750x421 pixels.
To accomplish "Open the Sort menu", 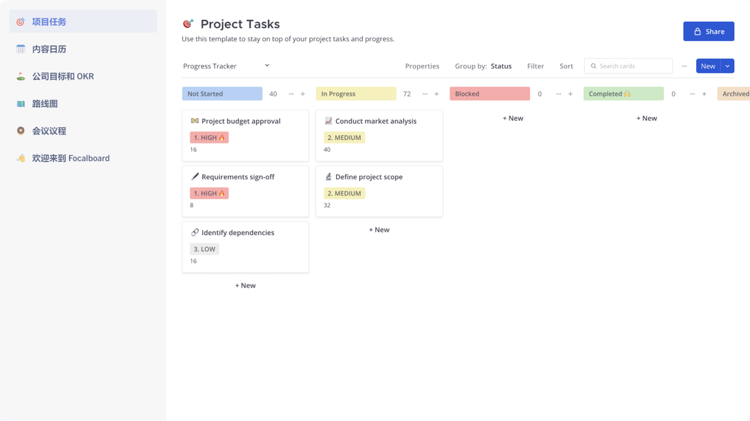I will point(566,66).
